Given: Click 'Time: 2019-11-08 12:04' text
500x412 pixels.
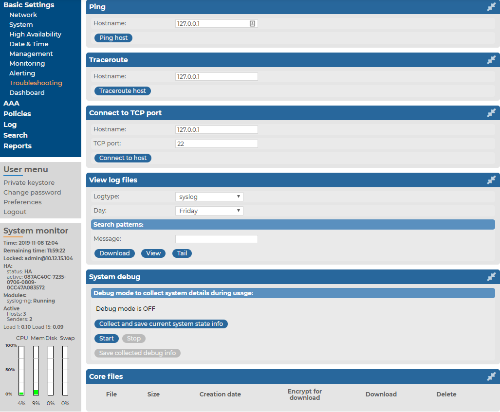Looking at the screenshot, I should (x=31, y=243).
